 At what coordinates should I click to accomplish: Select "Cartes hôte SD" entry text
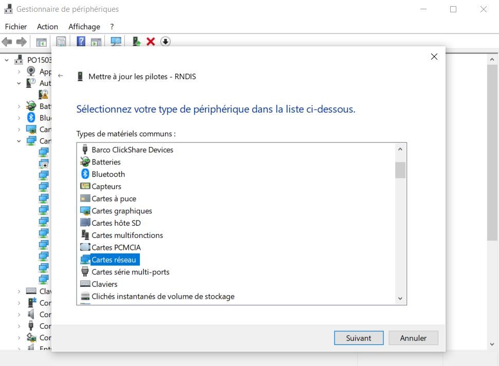pyautogui.click(x=116, y=223)
